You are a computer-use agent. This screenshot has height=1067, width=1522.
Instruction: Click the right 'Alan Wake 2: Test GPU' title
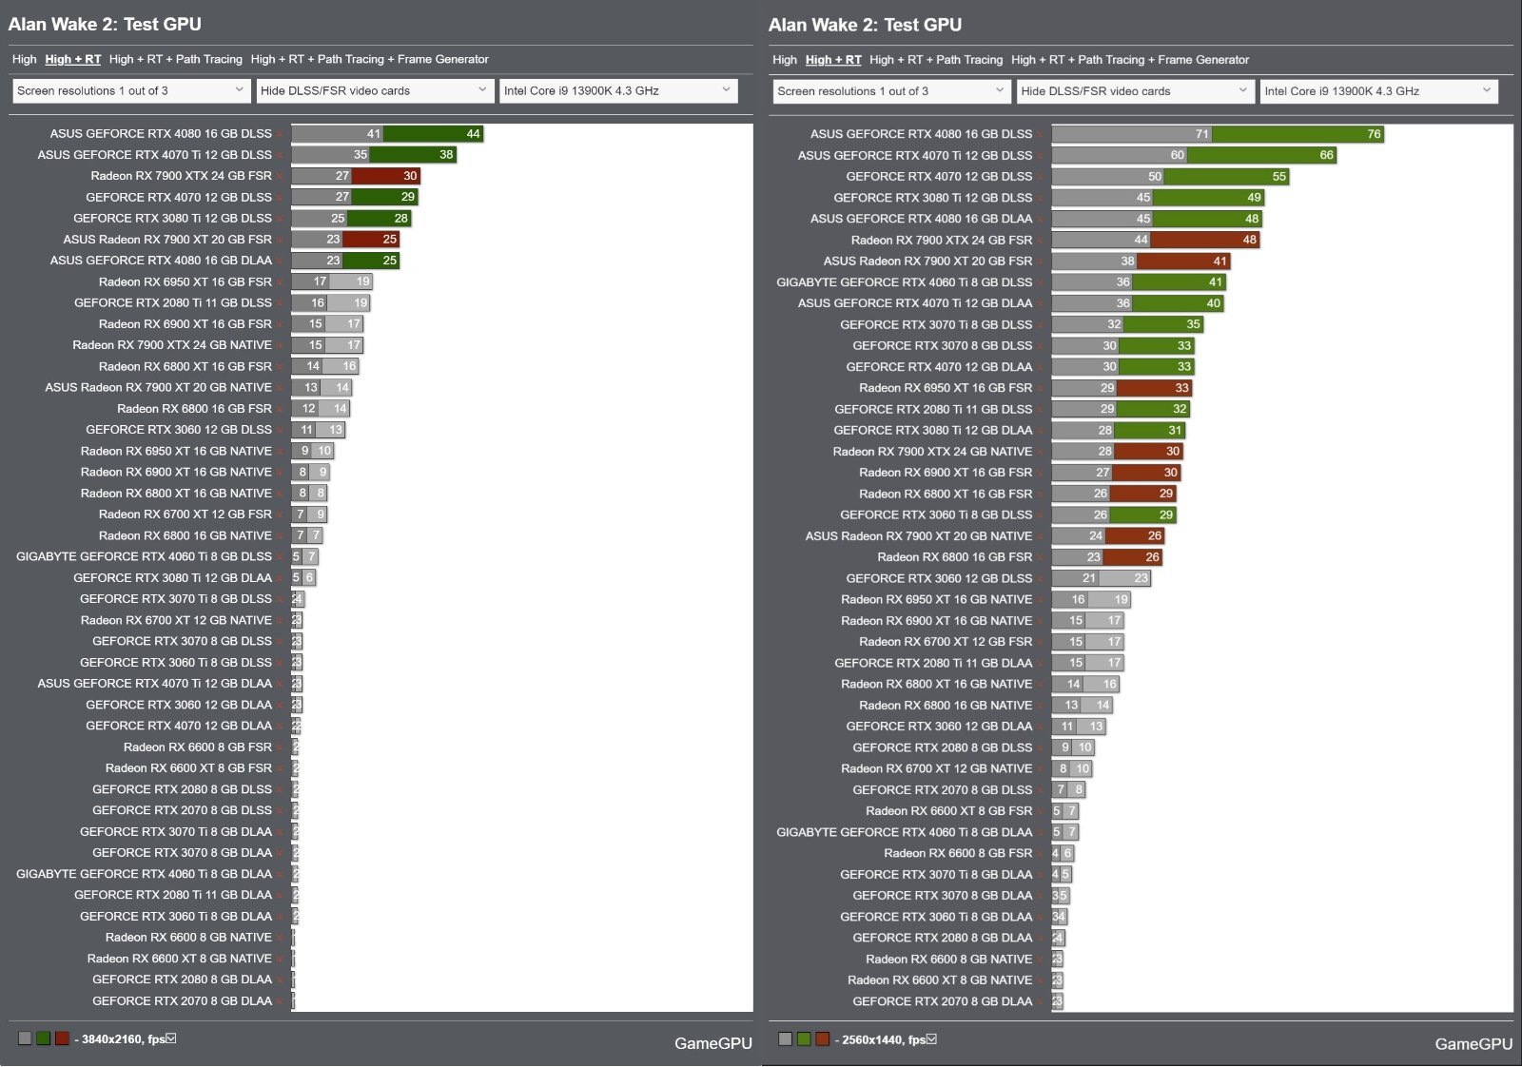pos(865,25)
